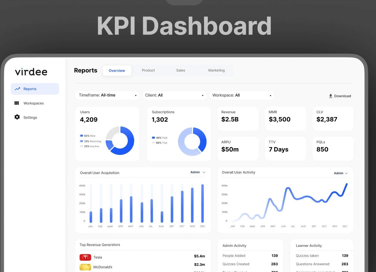Click the Download arrow icon
This screenshot has height=272, width=376.
(331, 96)
